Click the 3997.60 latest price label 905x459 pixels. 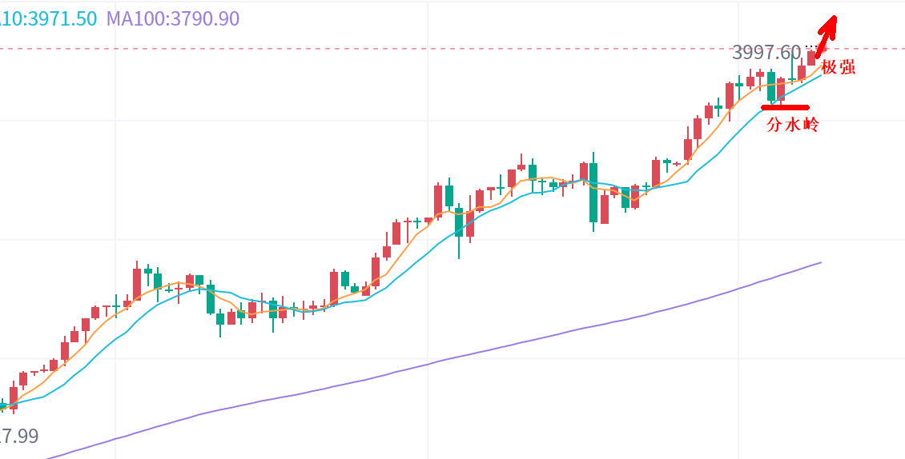click(766, 53)
